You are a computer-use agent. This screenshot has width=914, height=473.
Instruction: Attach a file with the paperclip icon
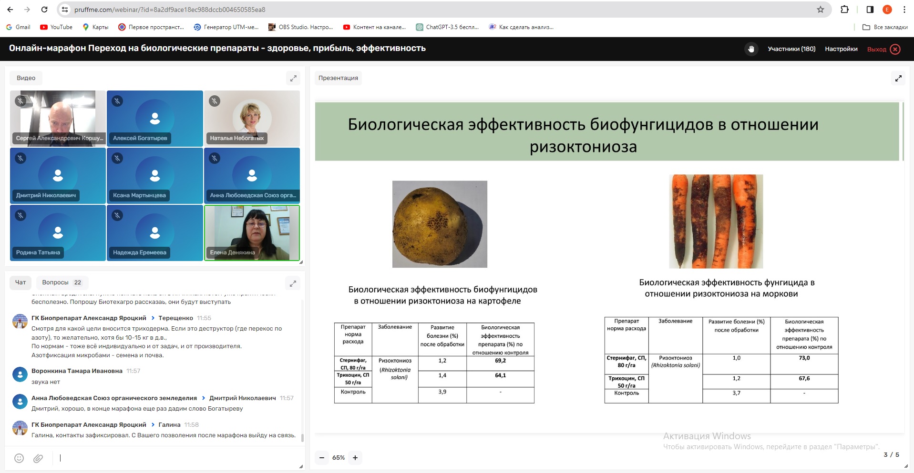coord(38,458)
